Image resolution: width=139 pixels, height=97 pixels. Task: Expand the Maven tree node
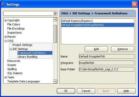[x=5, y=37]
